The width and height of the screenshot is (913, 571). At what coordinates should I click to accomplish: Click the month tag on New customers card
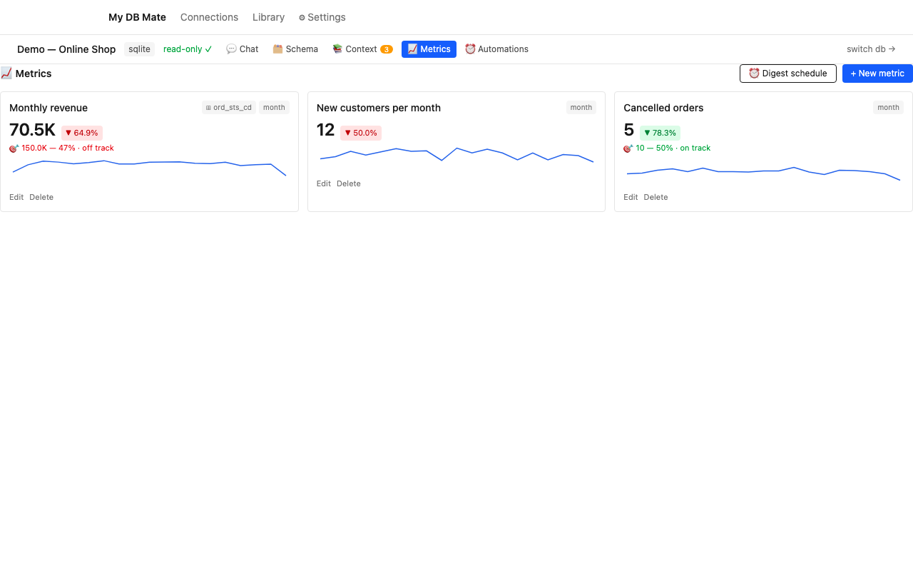pos(581,108)
